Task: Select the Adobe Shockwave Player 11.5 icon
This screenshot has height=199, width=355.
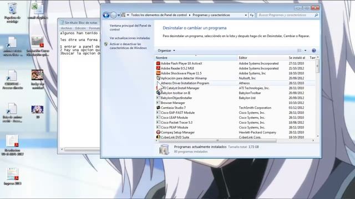Action: [158, 74]
